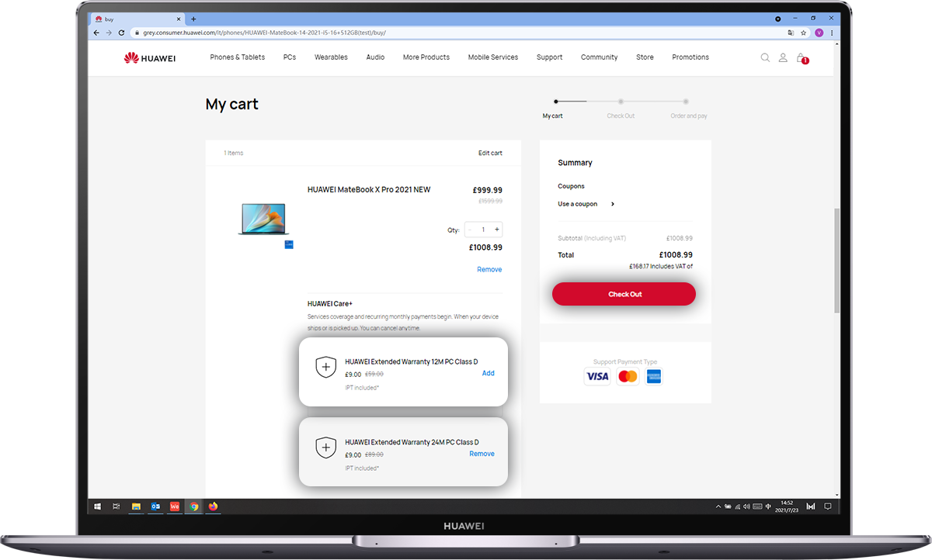
Task: Open the PCs menu
Action: [x=290, y=57]
